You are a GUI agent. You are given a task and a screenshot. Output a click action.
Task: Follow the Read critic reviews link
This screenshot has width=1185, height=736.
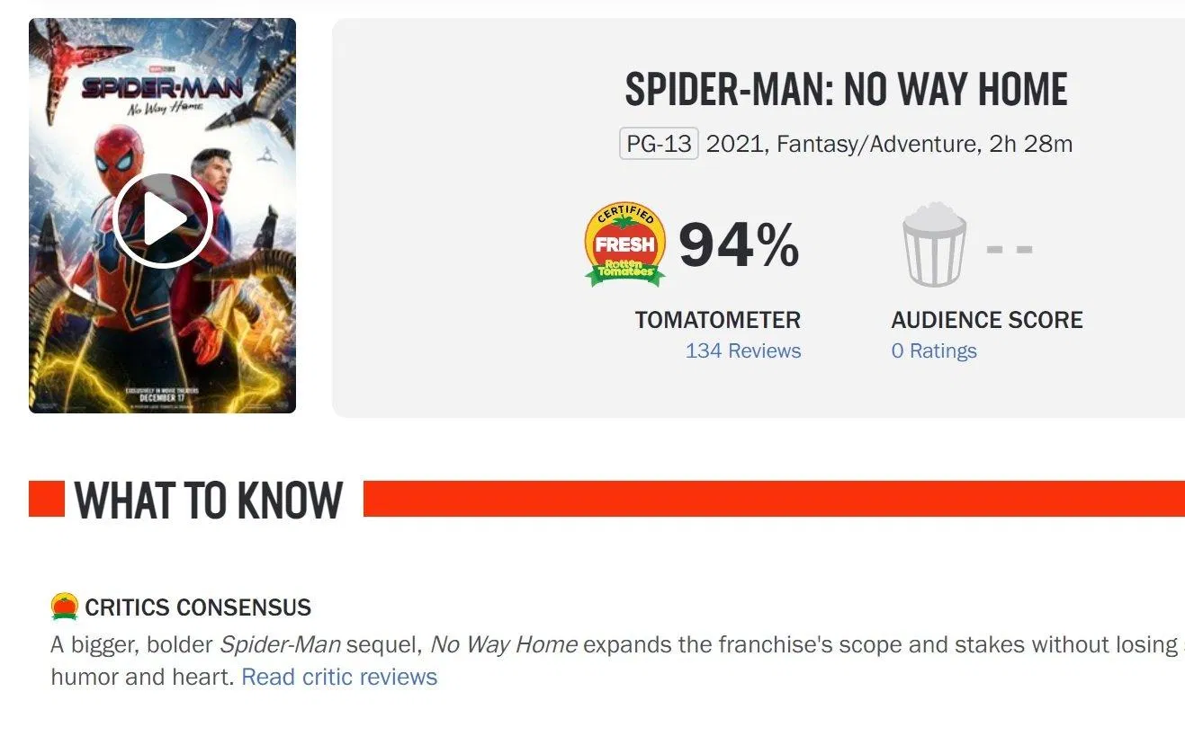pyautogui.click(x=339, y=677)
